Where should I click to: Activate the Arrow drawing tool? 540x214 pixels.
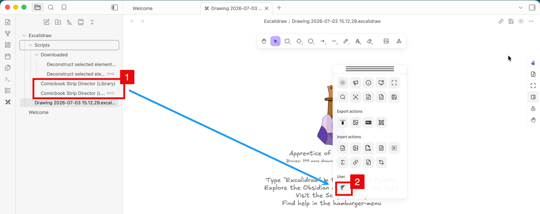click(323, 41)
